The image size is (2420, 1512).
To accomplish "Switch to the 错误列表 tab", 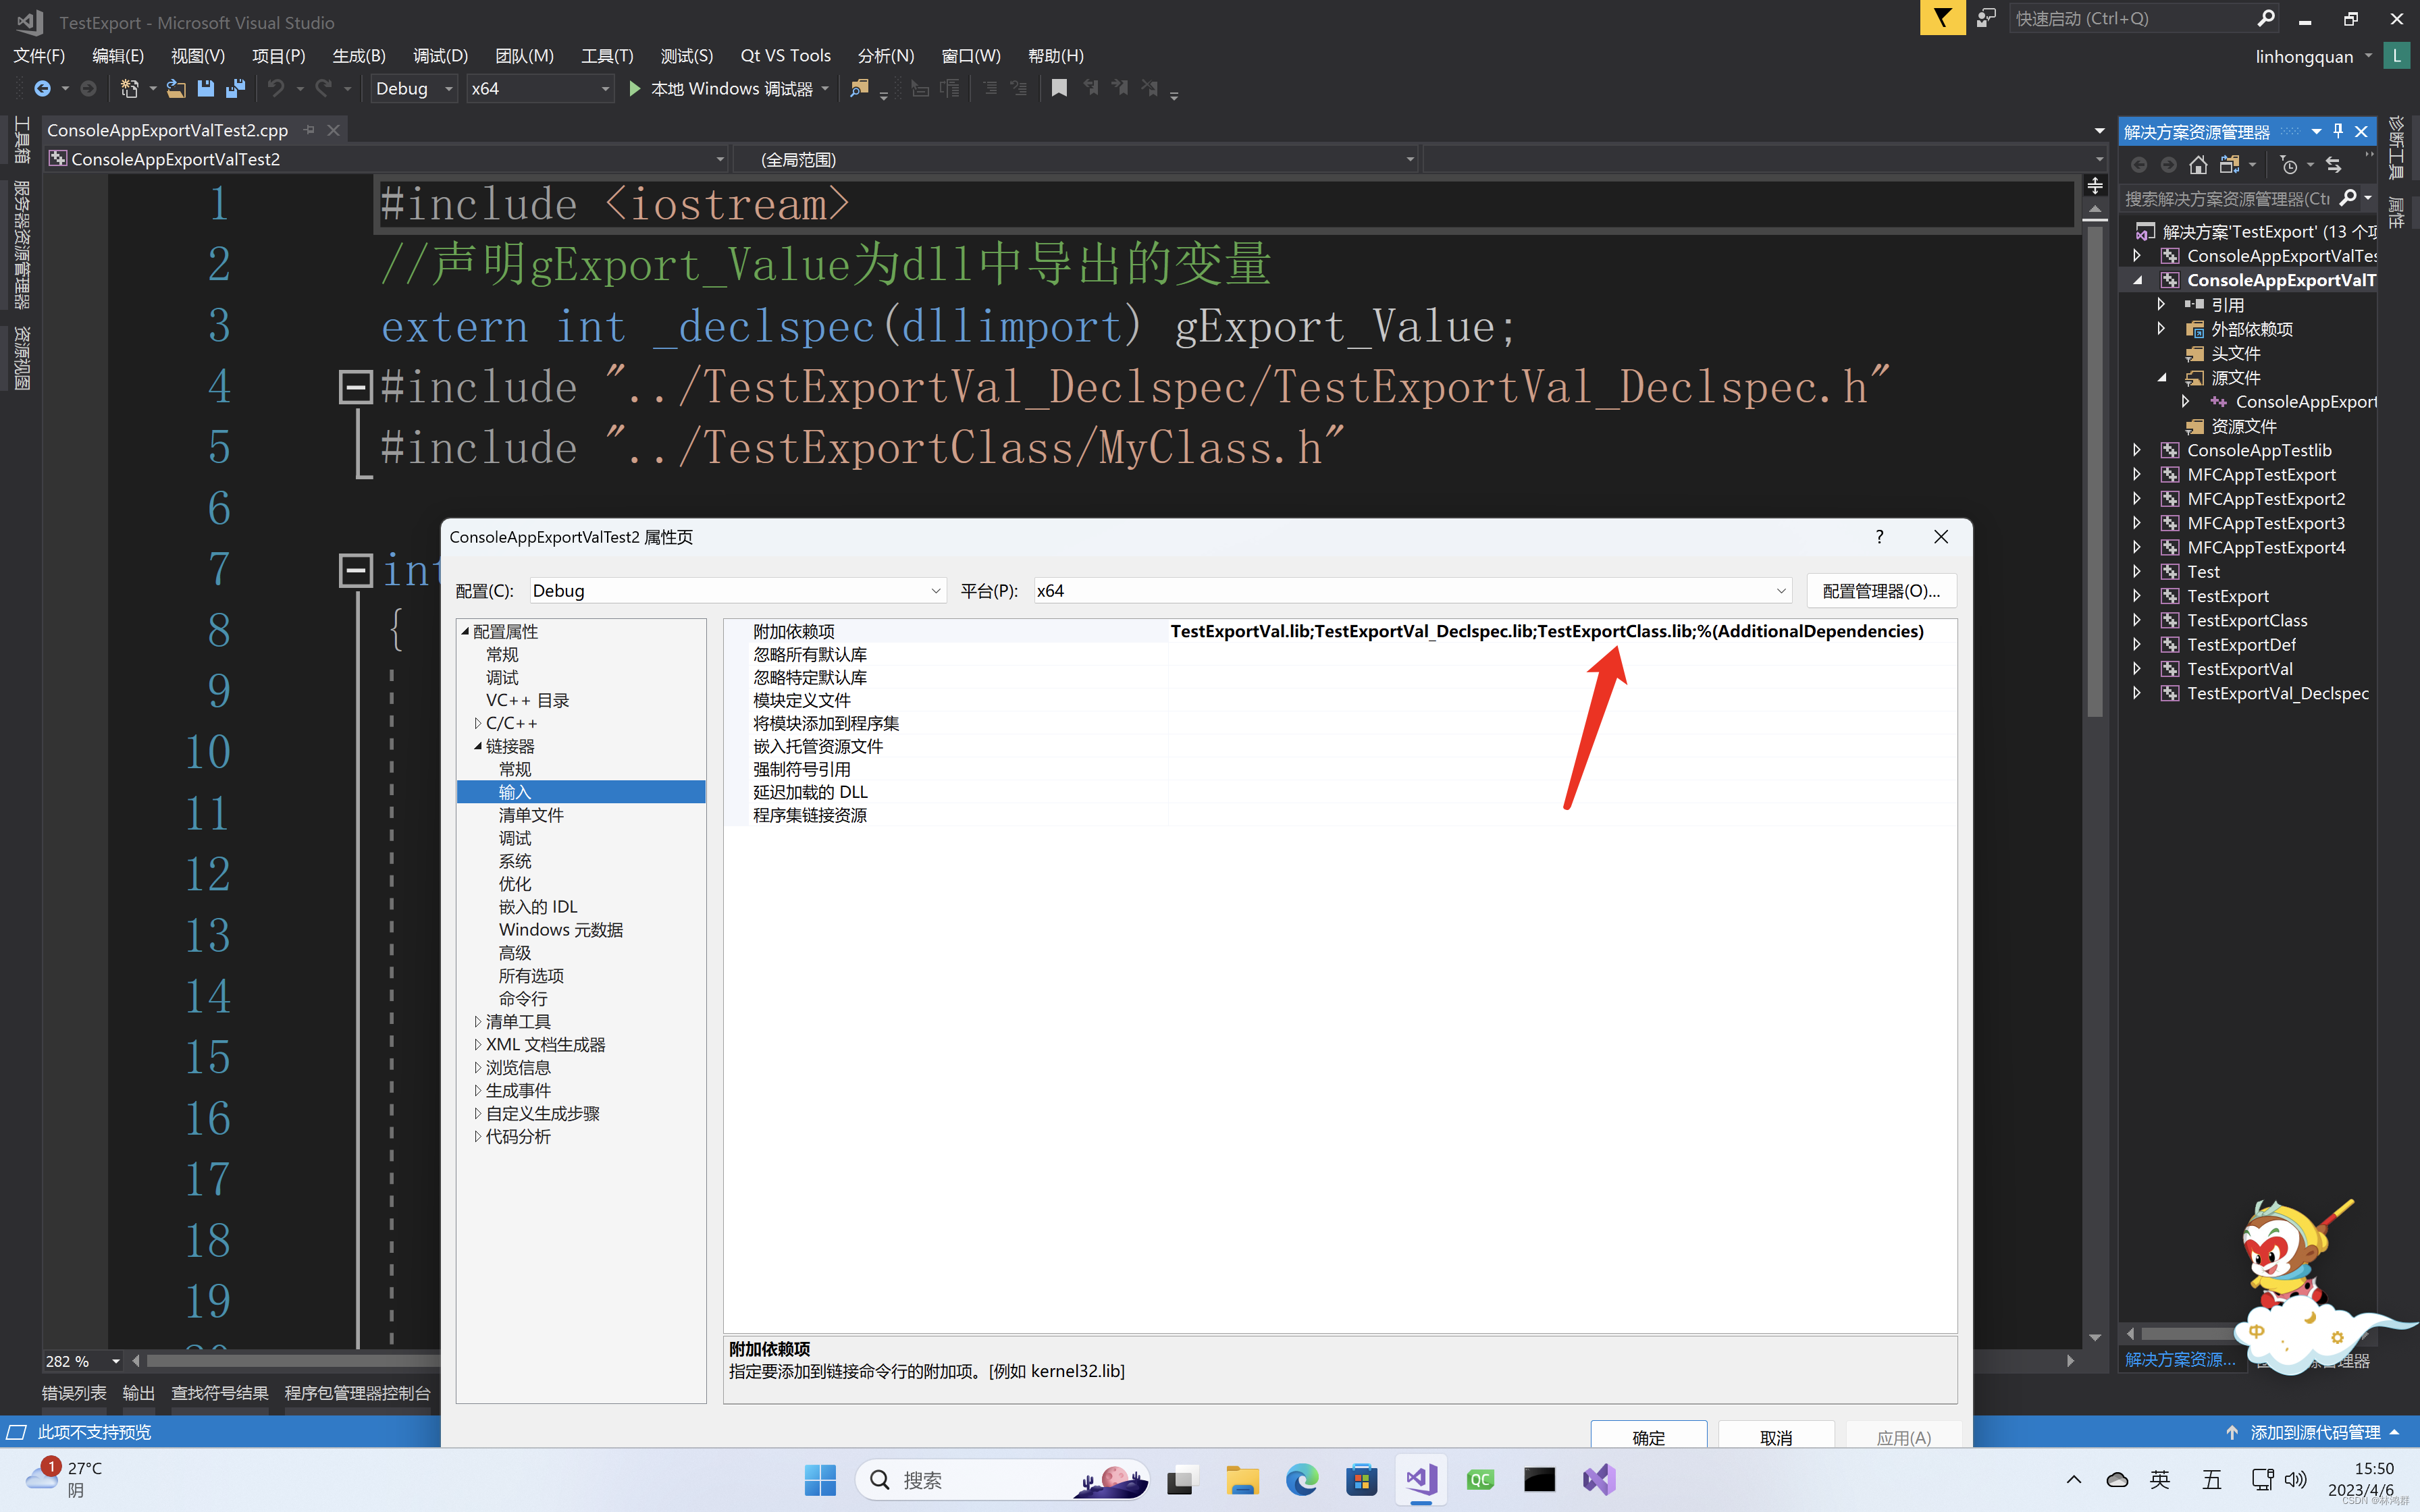I will [x=74, y=1393].
